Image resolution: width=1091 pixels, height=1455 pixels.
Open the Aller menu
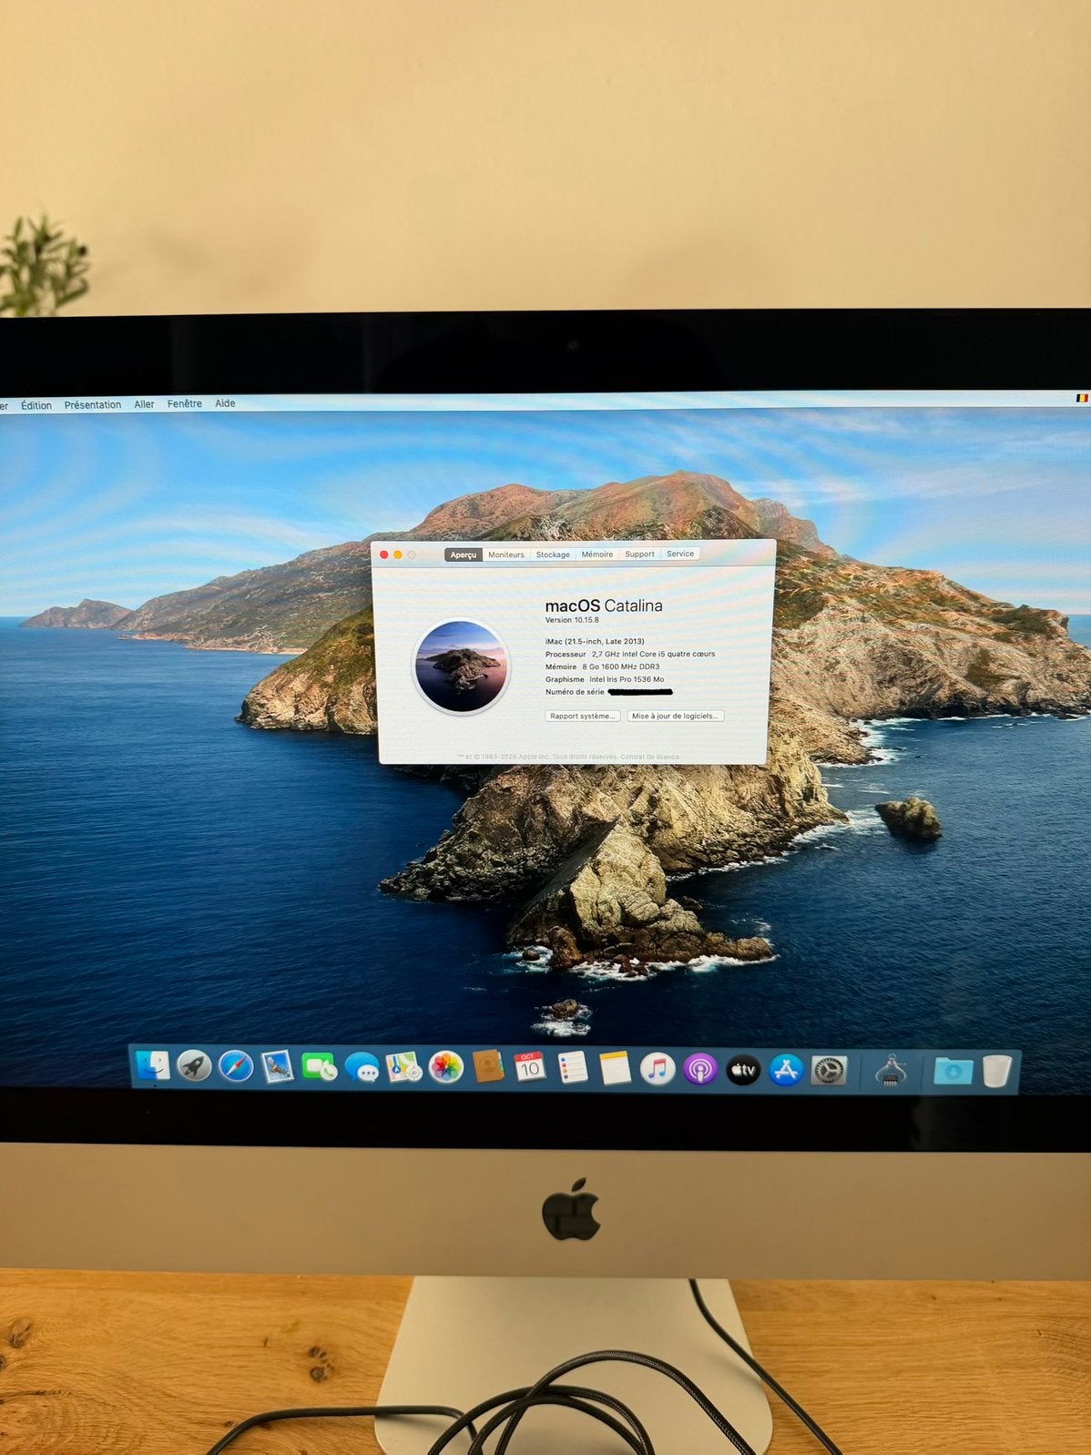[x=144, y=404]
